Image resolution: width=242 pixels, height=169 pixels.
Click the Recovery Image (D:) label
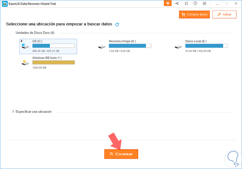(122, 41)
